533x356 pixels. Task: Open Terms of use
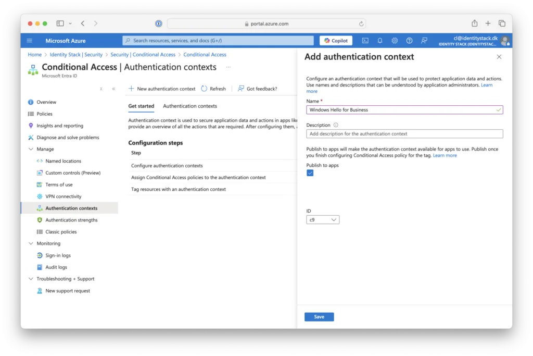(59, 185)
